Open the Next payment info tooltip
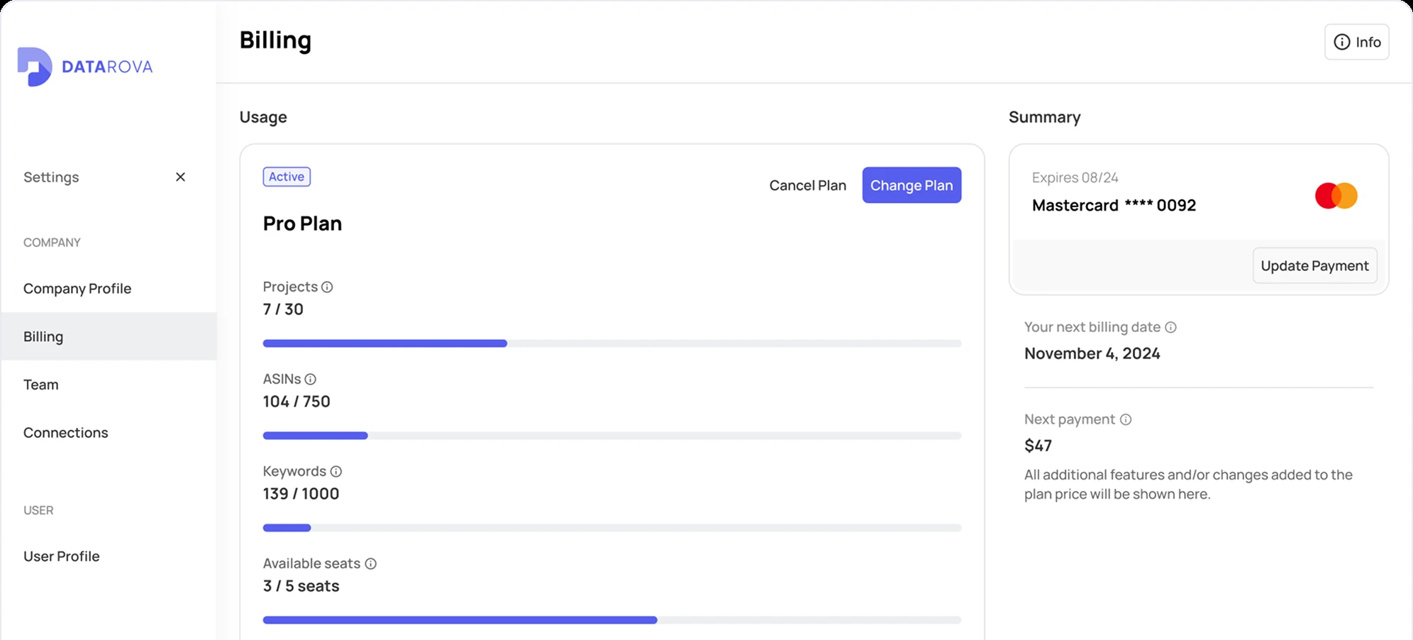Viewport: 1413px width, 640px height. (1126, 419)
